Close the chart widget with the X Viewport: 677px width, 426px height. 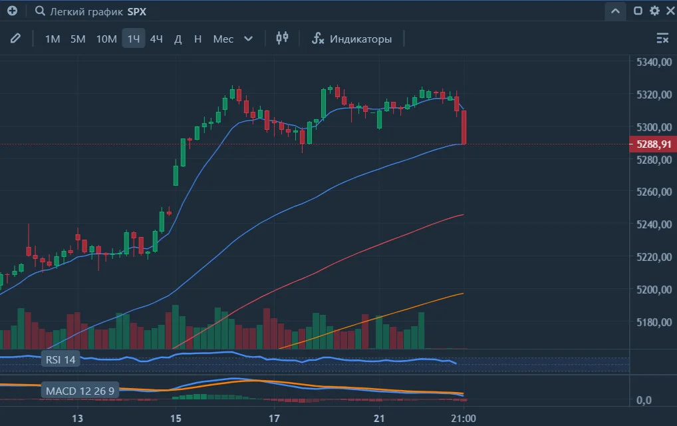pyautogui.click(x=670, y=11)
